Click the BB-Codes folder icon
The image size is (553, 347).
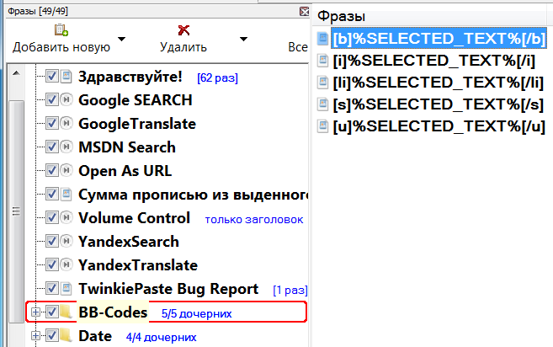tap(66, 312)
